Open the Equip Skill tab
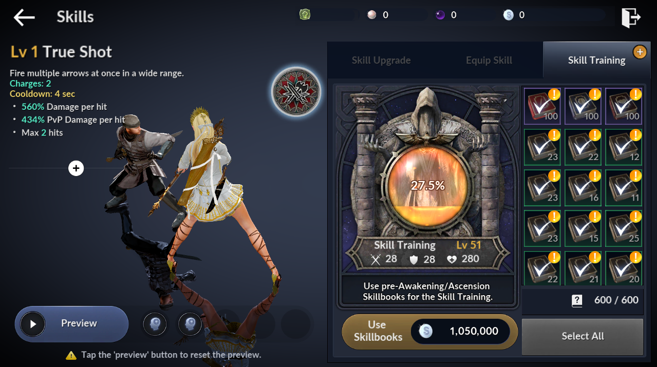The height and width of the screenshot is (367, 657). [489, 60]
